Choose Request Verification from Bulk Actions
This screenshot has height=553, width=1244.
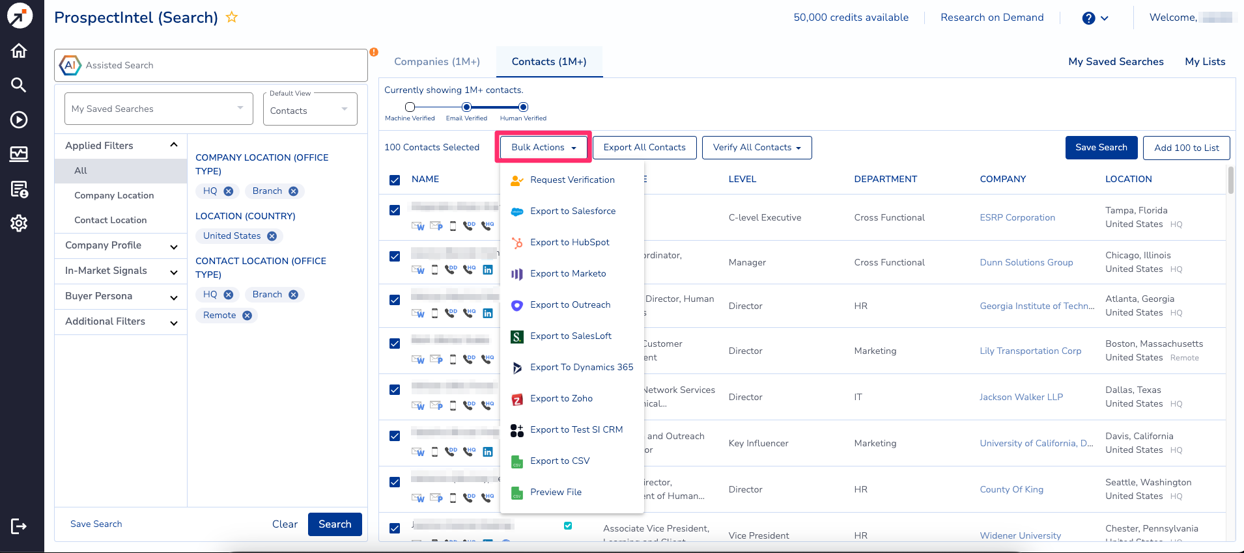(573, 180)
